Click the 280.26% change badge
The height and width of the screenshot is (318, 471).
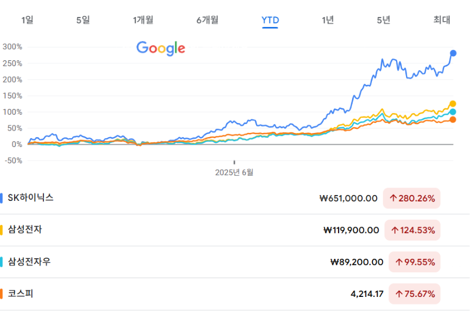pos(412,199)
